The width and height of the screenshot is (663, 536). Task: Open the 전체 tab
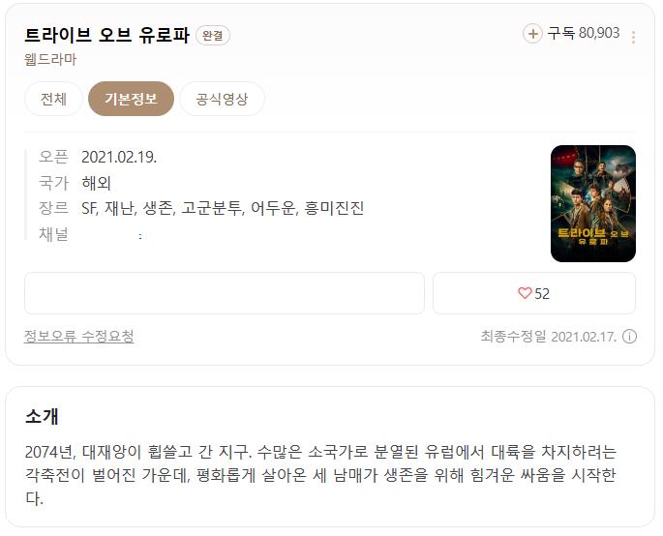pos(53,99)
